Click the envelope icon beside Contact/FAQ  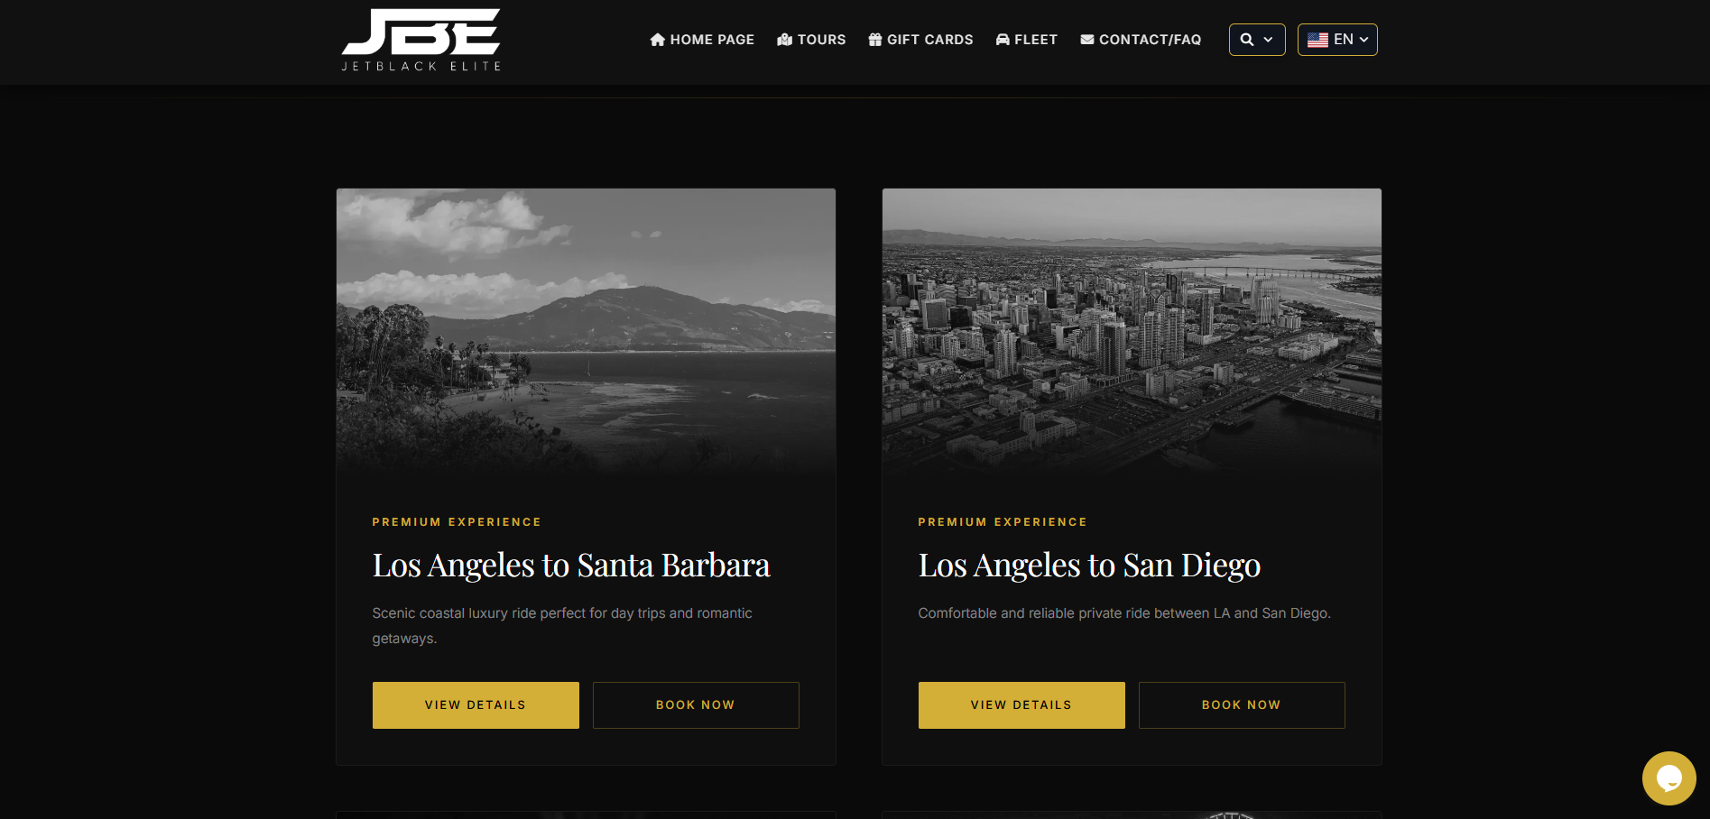coord(1087,40)
